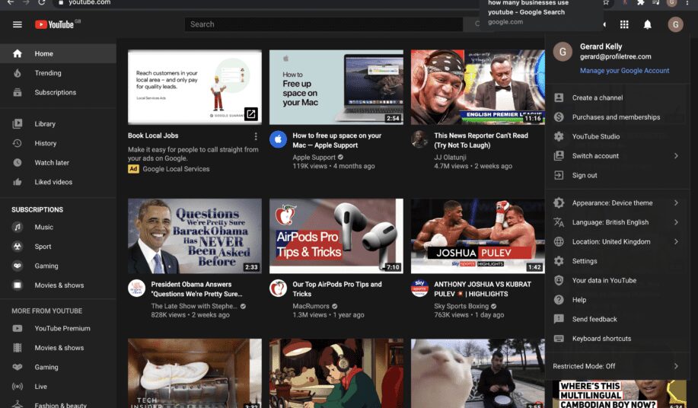Expand Switch account submenu

[x=617, y=156]
